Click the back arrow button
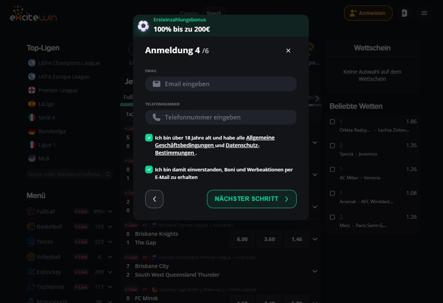Viewport: 443px width, 303px height. pos(154,199)
